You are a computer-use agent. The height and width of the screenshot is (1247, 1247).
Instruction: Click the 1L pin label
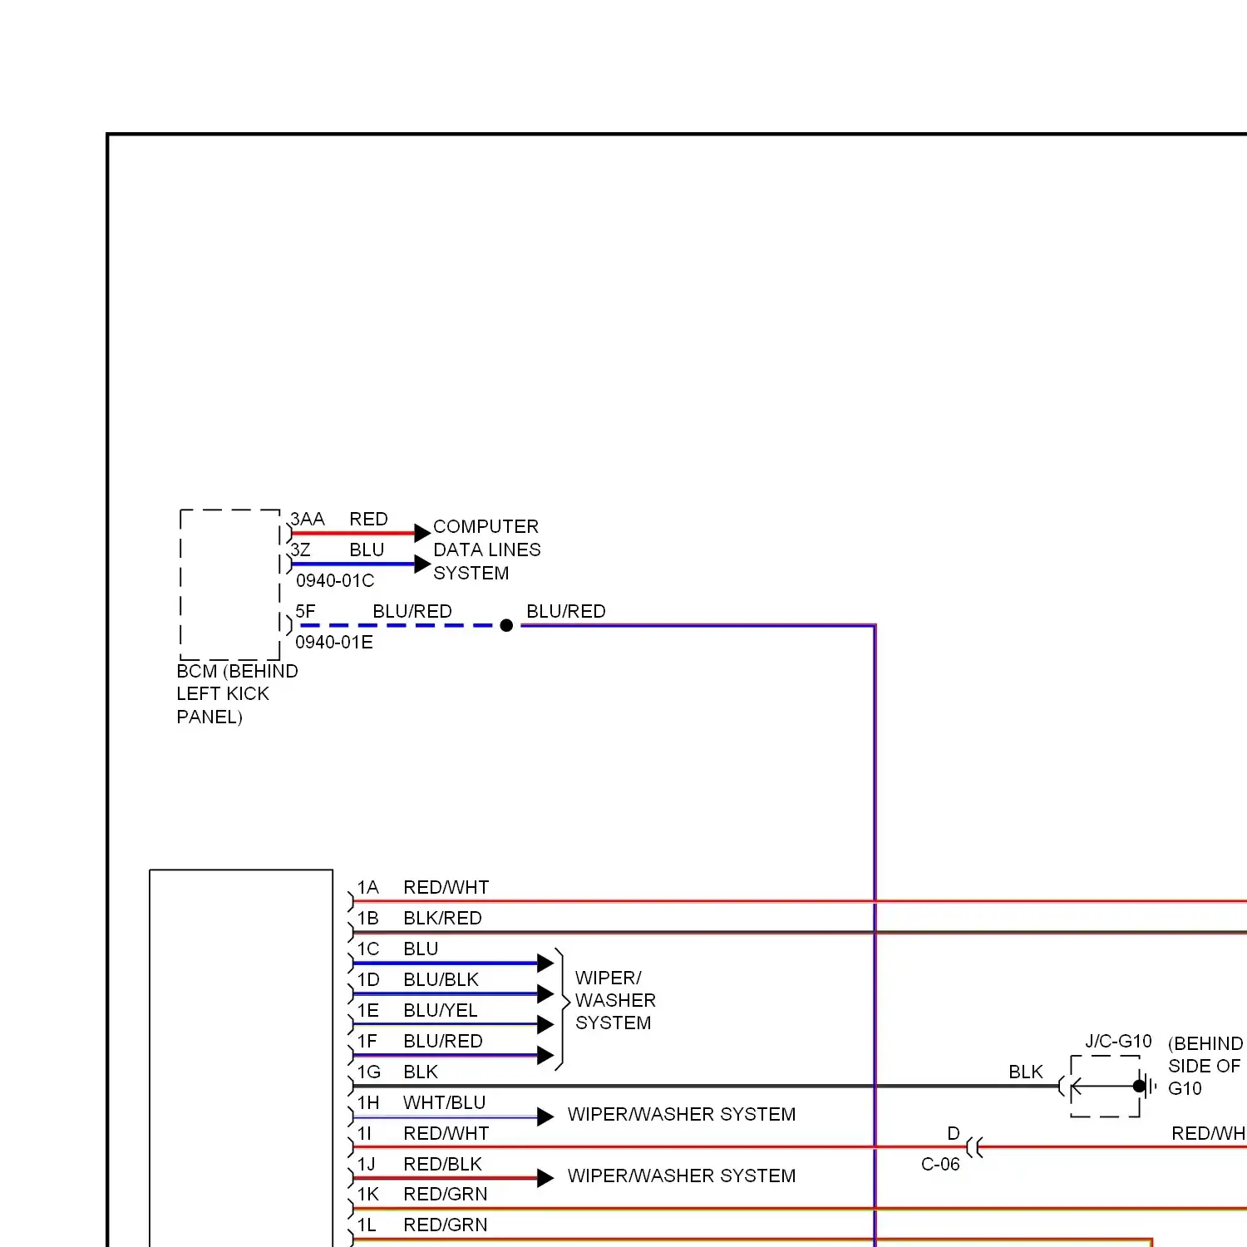pos(367,1225)
